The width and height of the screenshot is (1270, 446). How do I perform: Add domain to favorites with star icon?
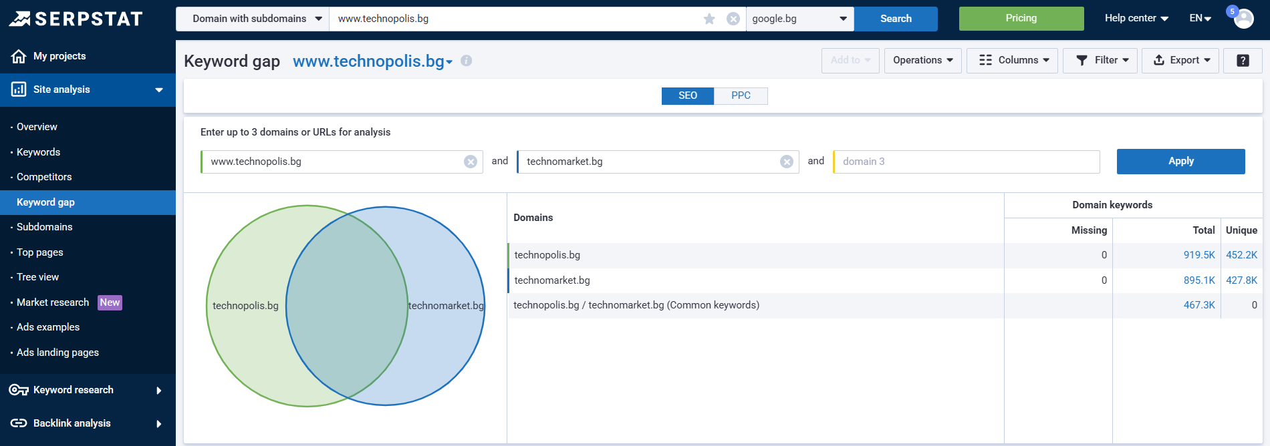click(709, 19)
